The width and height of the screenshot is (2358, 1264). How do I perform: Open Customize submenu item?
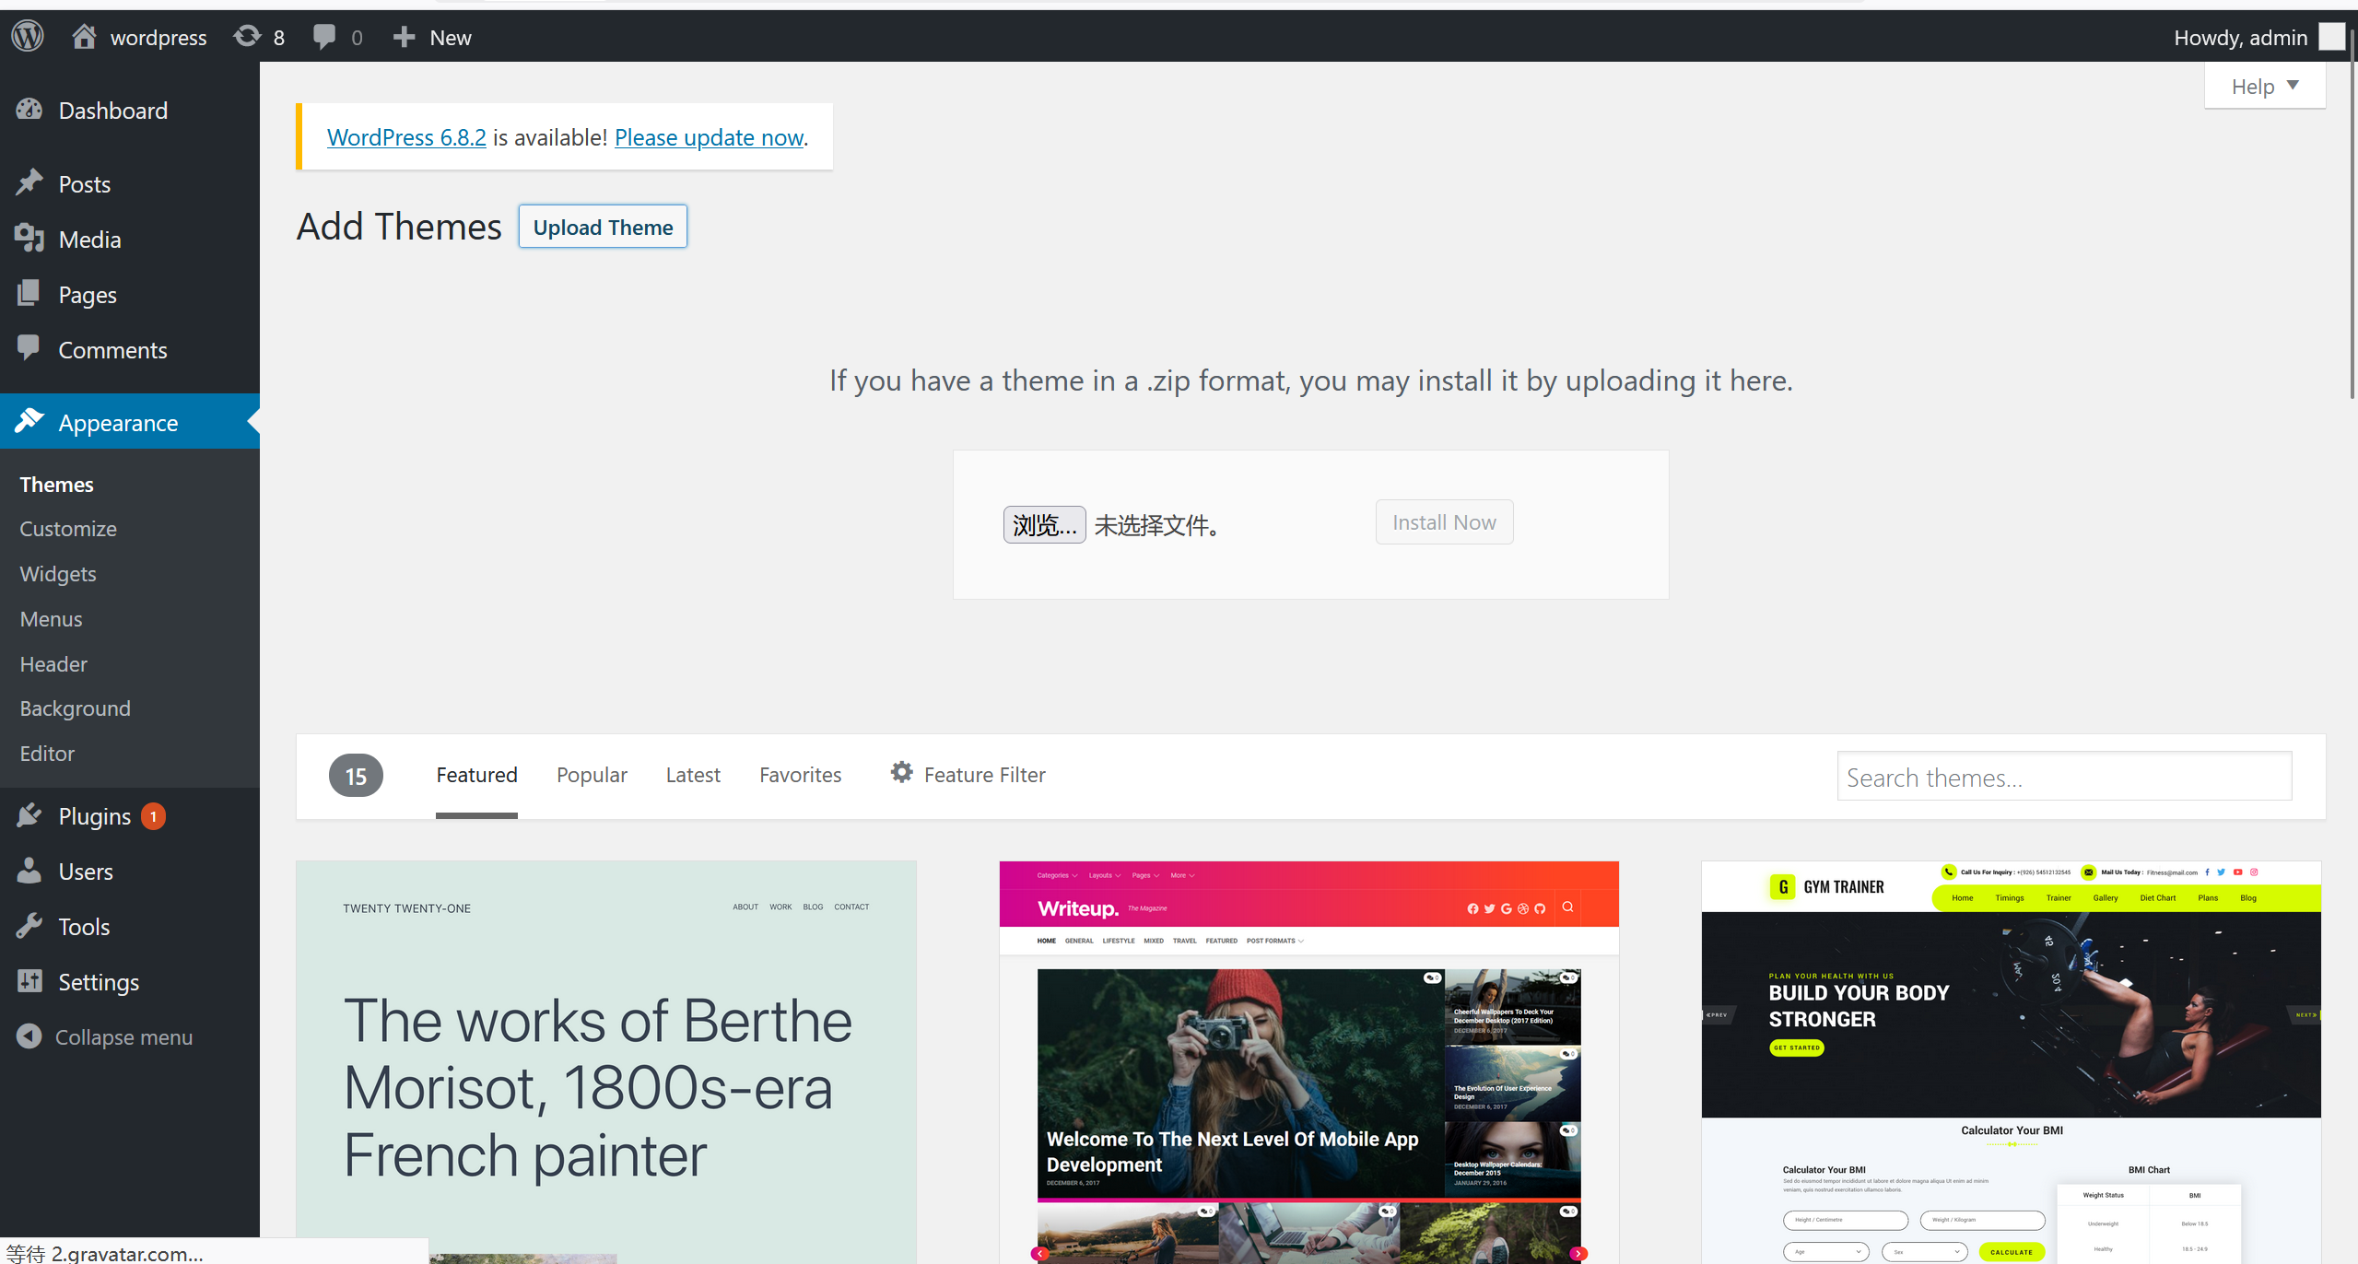click(68, 529)
